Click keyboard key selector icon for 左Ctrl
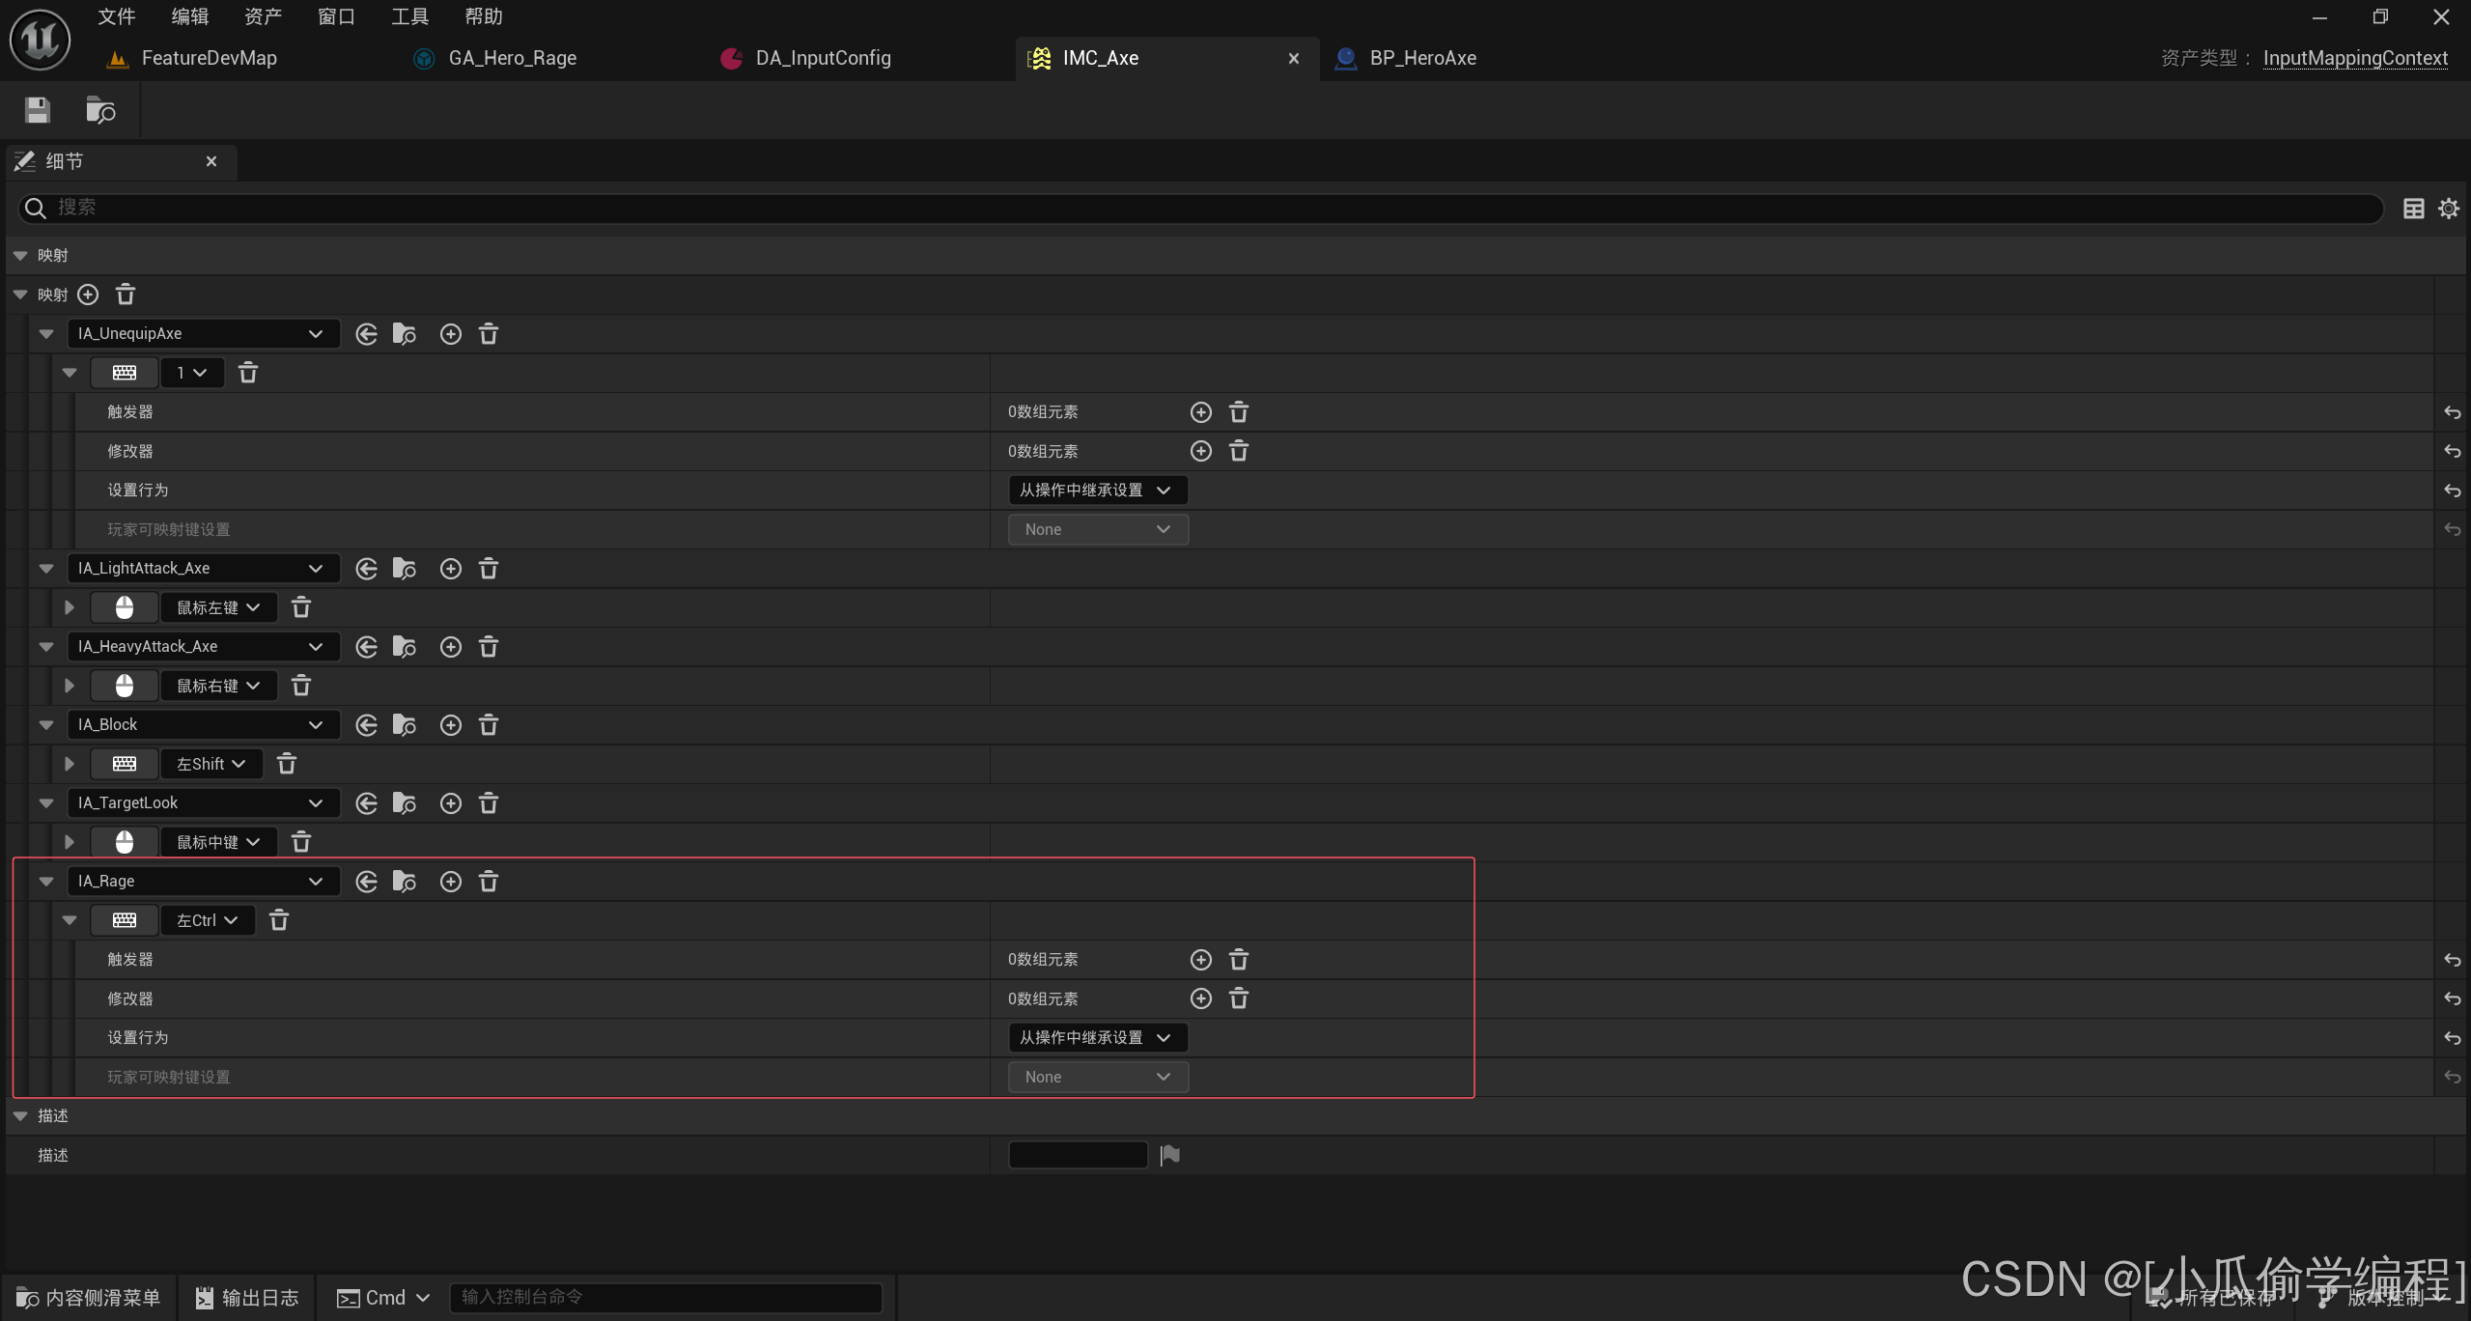 125,920
